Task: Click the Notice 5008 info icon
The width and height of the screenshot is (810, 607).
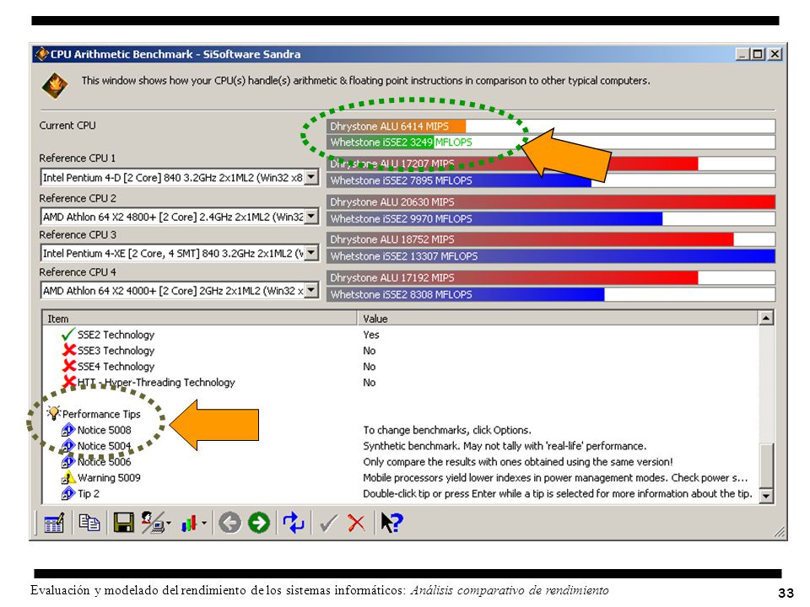Action: 68,430
